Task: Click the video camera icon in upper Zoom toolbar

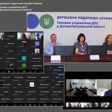Action: [4, 71]
